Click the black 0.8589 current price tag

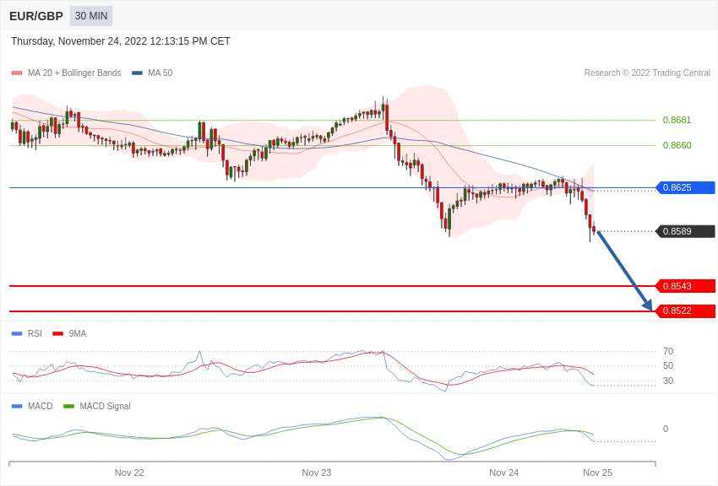click(x=686, y=231)
